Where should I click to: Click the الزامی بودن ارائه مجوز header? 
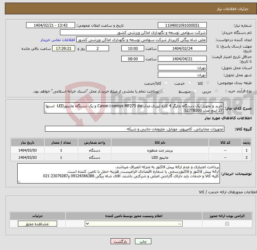click(227, 216)
